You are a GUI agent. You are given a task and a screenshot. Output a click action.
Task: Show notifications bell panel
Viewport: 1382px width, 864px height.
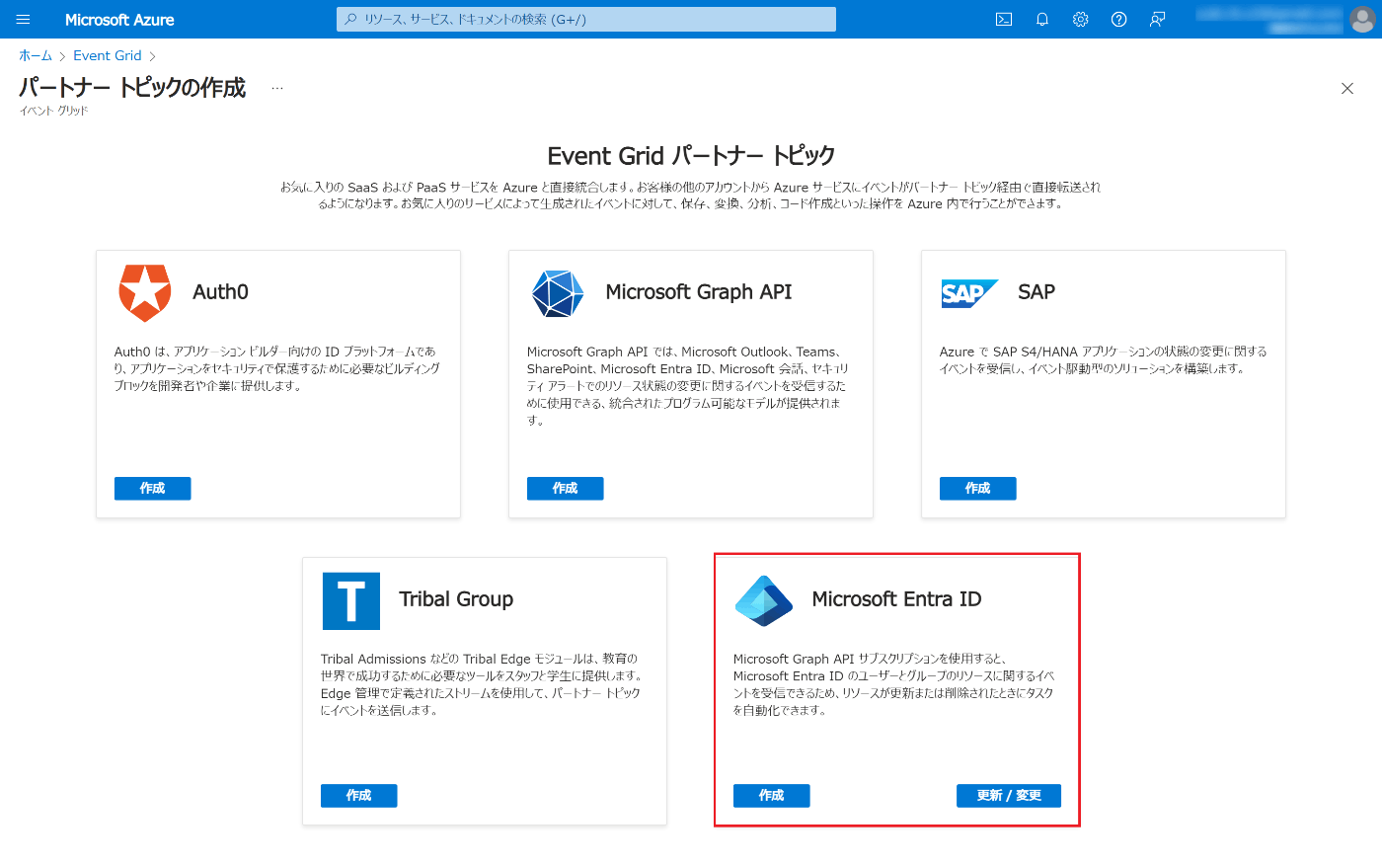[1042, 19]
